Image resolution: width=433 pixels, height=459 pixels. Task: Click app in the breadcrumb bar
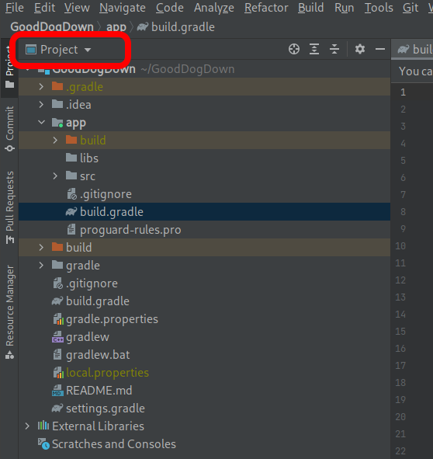116,27
